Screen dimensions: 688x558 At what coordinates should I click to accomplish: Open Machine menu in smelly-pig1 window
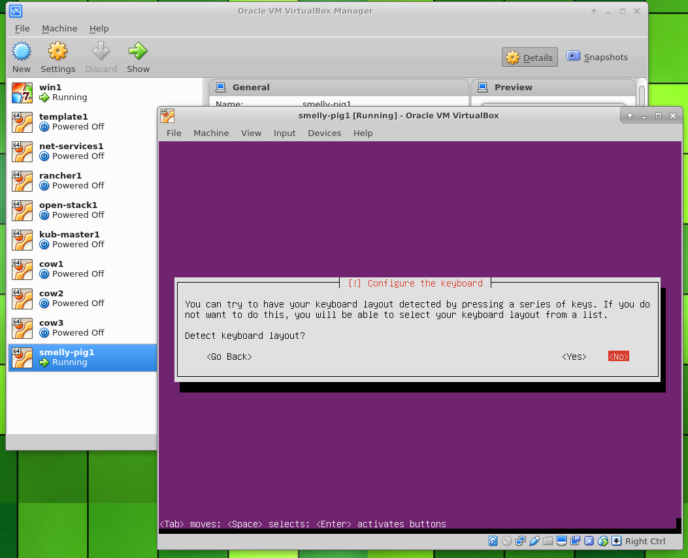pyautogui.click(x=211, y=133)
